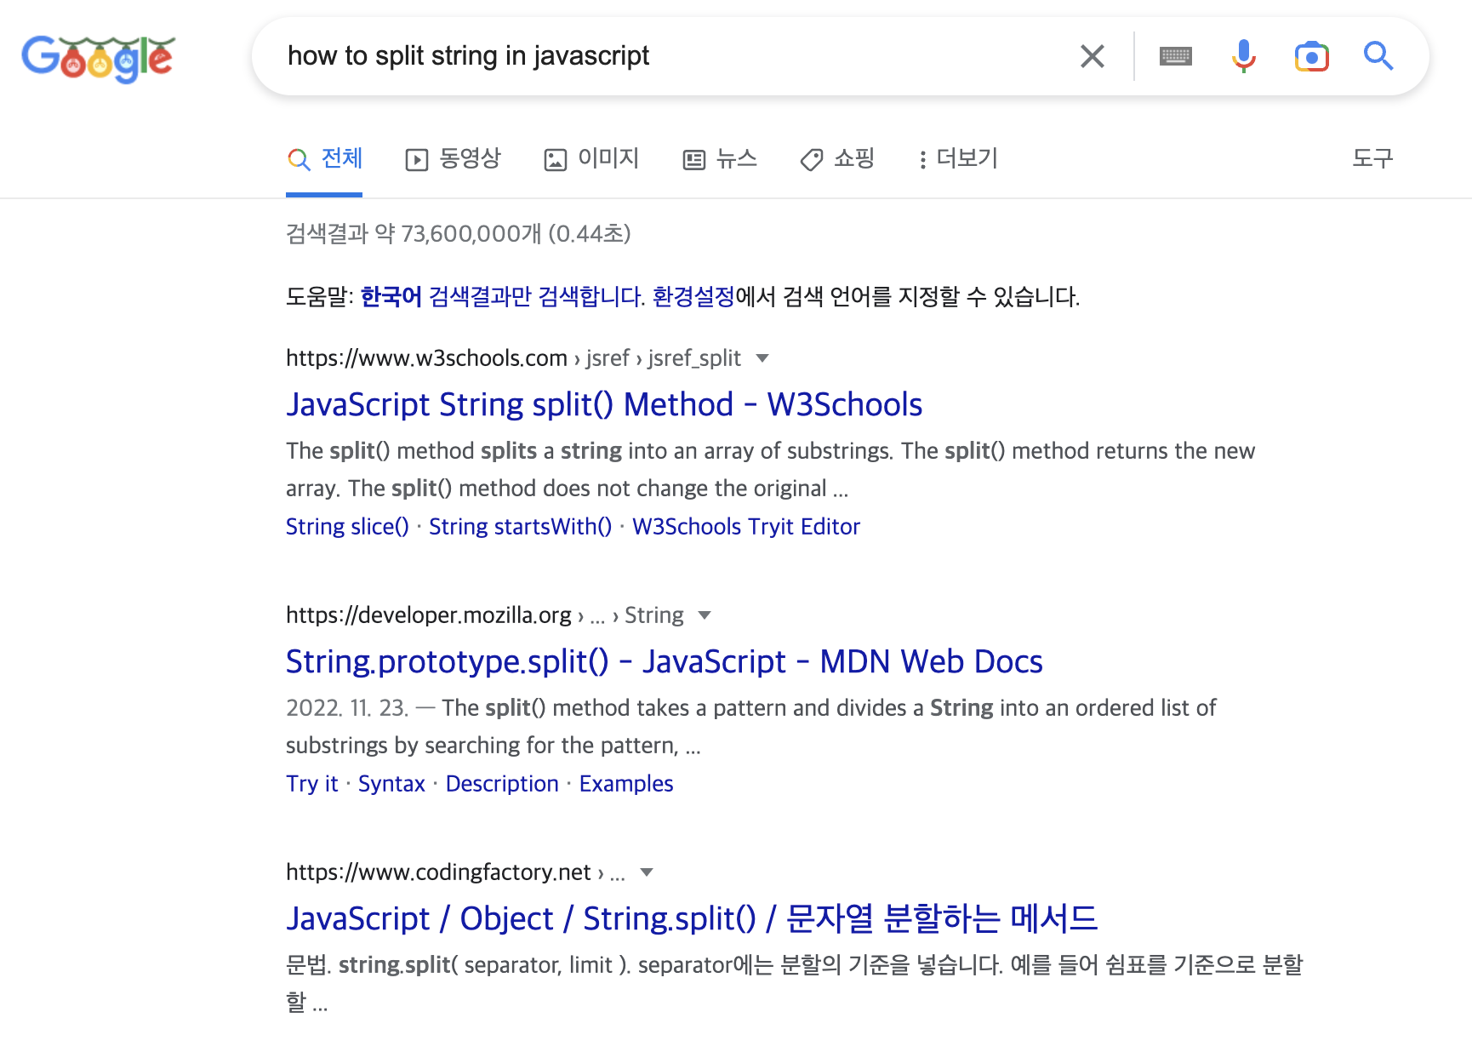Open the 뉴스 news tab
The height and width of the screenshot is (1052, 1472).
(x=720, y=159)
